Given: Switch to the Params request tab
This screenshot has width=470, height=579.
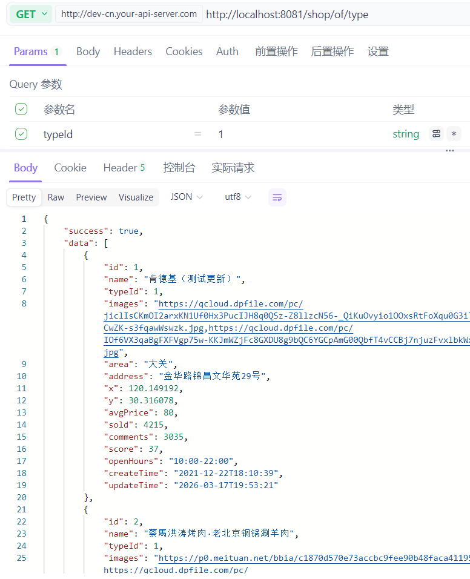Looking at the screenshot, I should [x=37, y=51].
